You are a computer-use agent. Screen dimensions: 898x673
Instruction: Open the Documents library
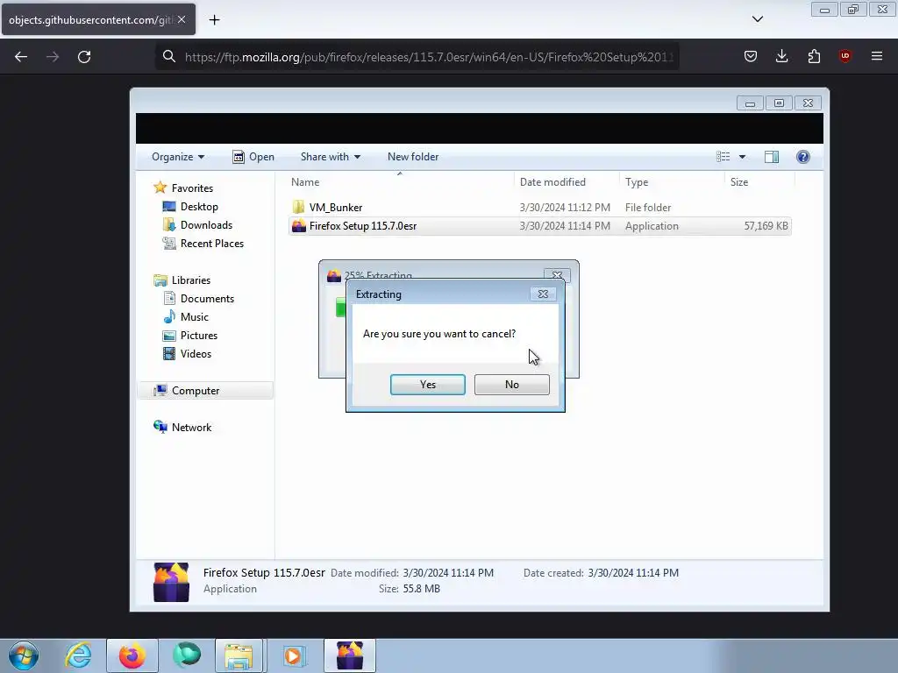207,299
